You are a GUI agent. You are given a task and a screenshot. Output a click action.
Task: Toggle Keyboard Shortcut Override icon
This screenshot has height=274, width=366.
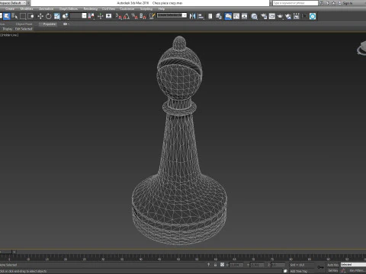(108, 16)
